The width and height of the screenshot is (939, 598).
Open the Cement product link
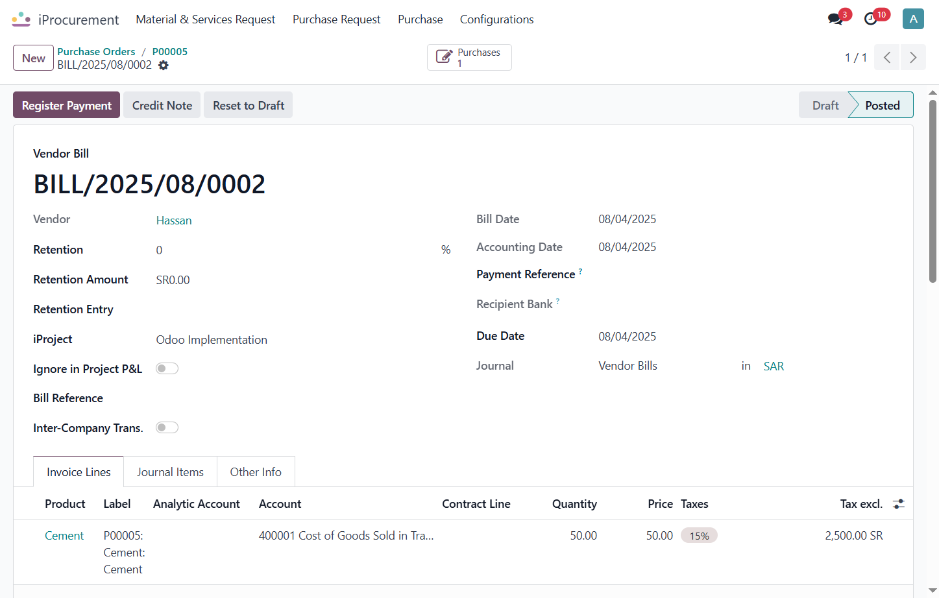64,536
